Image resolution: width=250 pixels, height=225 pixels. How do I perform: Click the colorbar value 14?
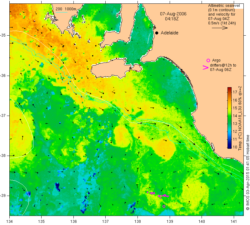(235, 116)
